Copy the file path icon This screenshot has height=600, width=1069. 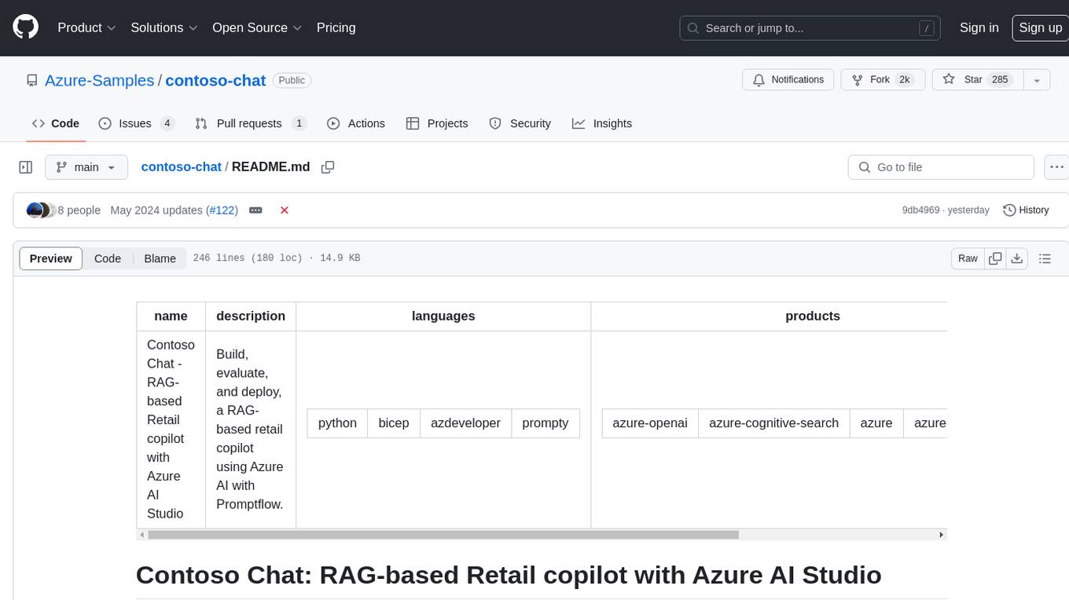coord(328,166)
